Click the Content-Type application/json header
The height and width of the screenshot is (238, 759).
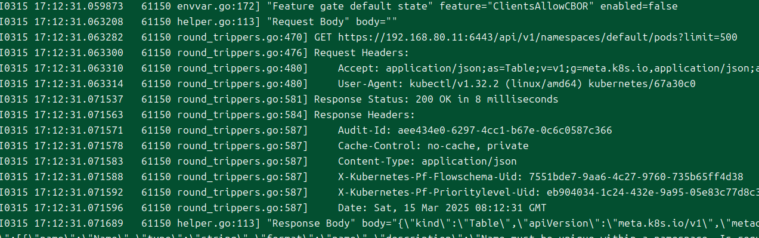pyautogui.click(x=427, y=161)
